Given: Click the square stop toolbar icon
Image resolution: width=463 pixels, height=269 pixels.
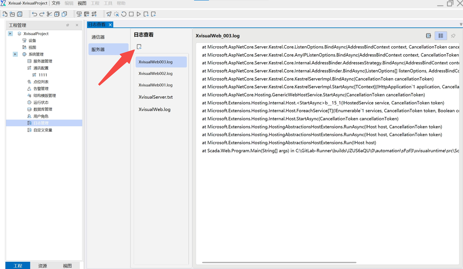Looking at the screenshot, I should tap(131, 14).
